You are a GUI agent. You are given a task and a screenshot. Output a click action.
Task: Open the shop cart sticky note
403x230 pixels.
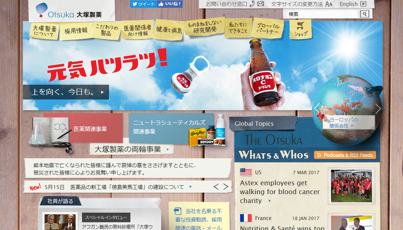point(300,30)
